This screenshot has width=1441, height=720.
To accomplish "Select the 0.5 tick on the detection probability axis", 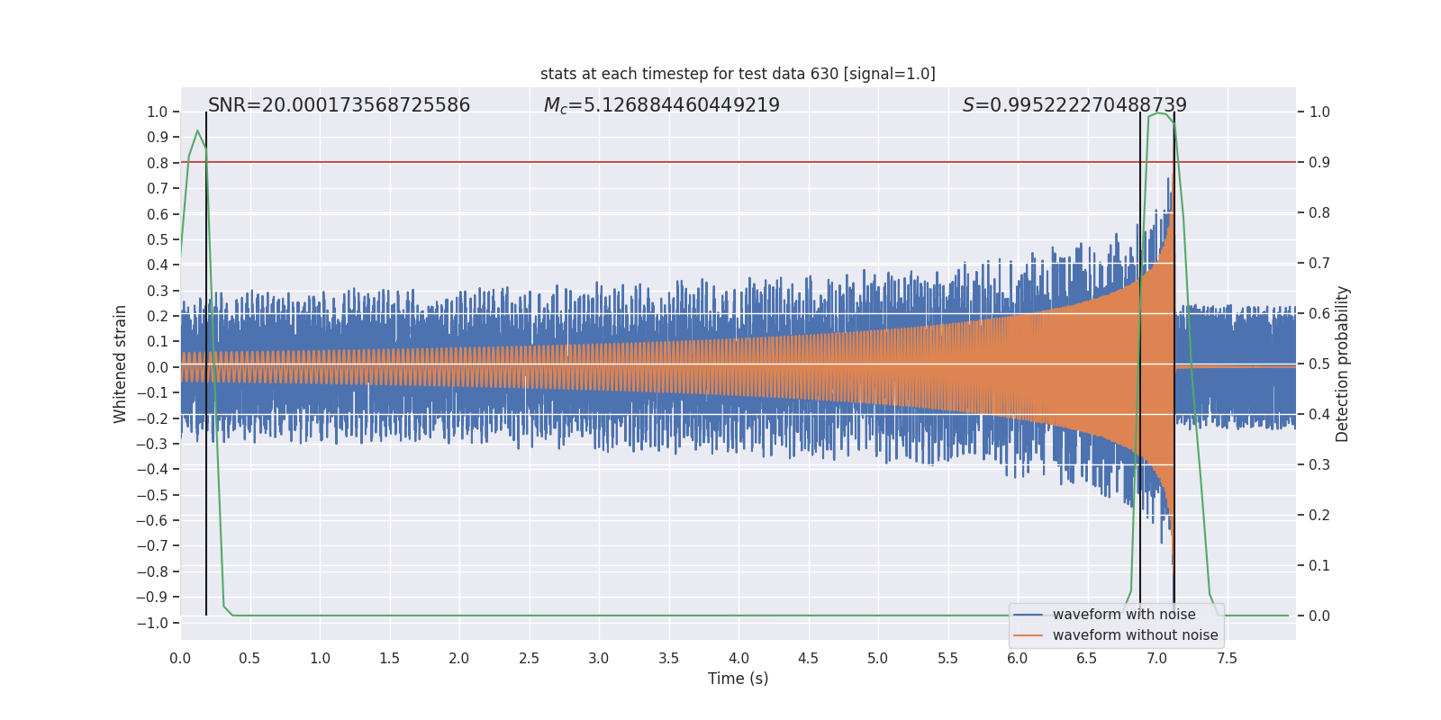I will pos(1319,364).
